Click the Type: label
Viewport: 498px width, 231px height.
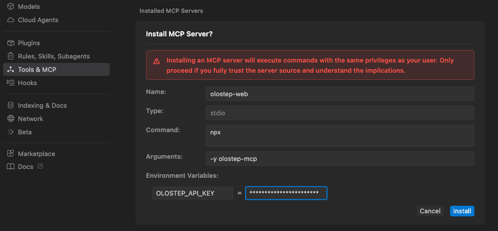point(155,110)
